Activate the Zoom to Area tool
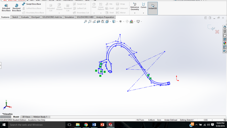The image size is (227, 128). pyautogui.click(x=90, y=22)
